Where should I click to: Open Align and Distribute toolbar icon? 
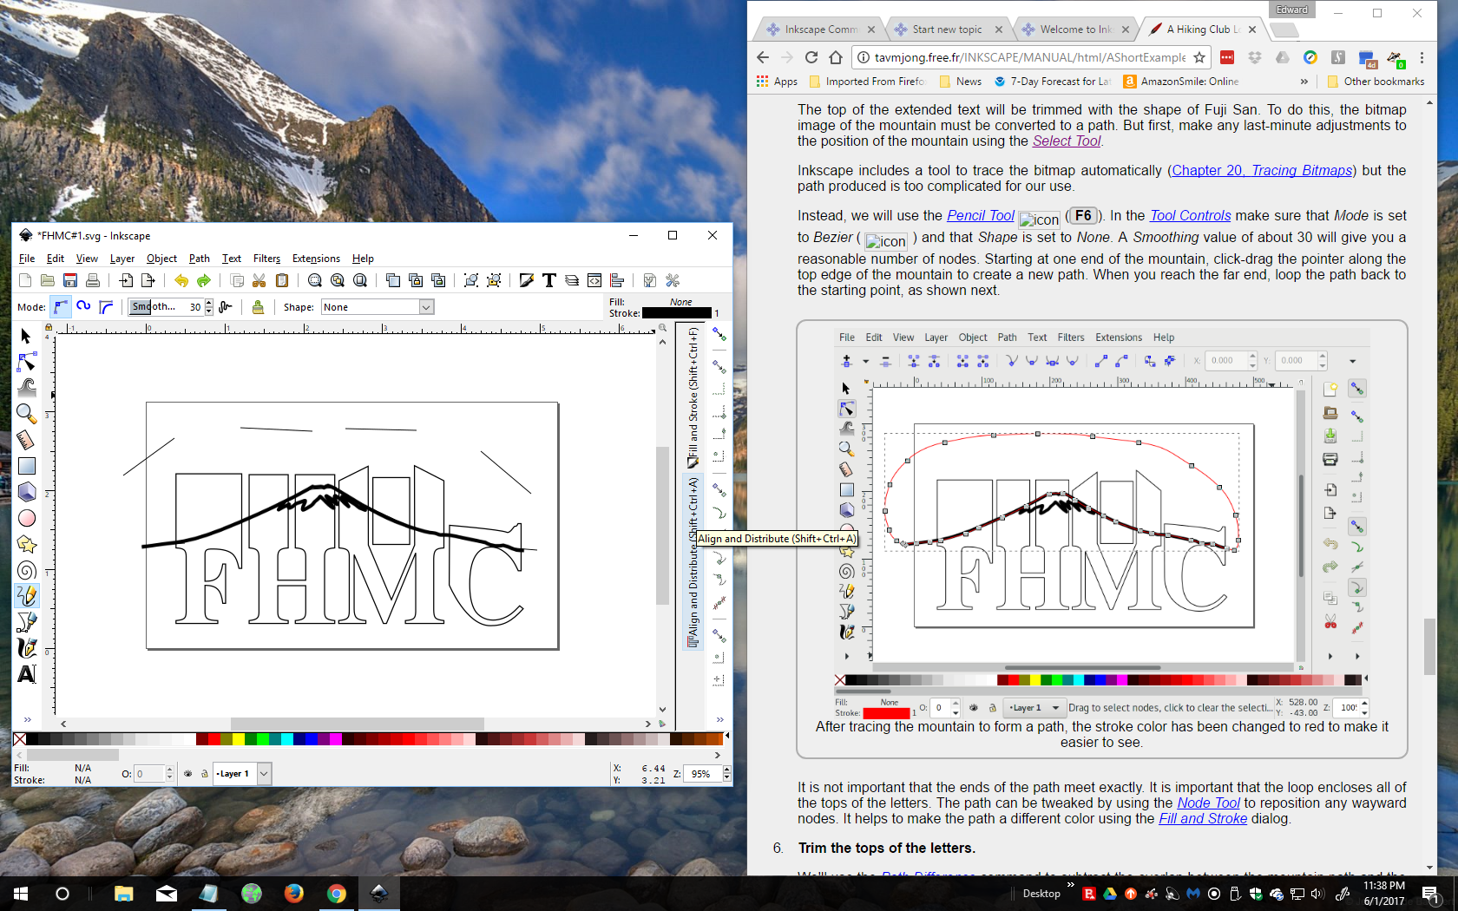coord(617,280)
